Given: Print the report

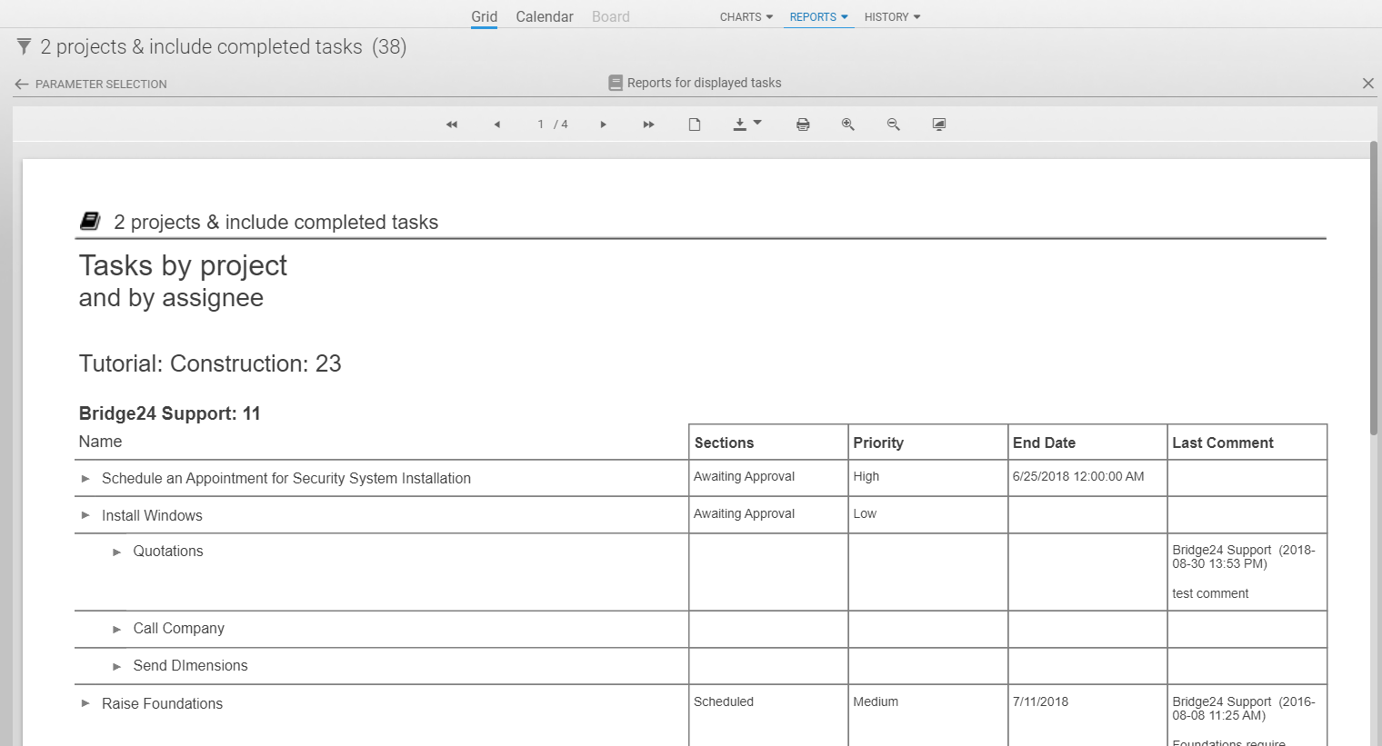Looking at the screenshot, I should 803,124.
